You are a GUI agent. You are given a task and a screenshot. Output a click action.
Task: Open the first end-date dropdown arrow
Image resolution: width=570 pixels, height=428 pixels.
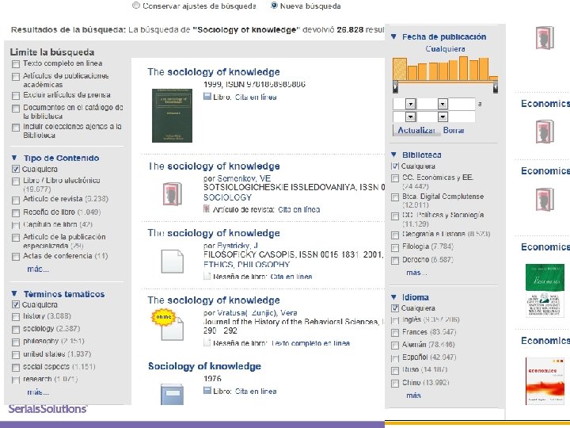410,117
